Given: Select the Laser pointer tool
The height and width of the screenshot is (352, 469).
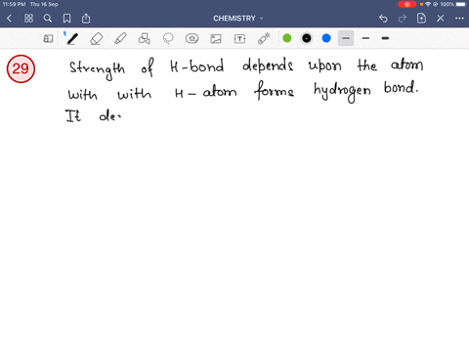Looking at the screenshot, I should (264, 39).
